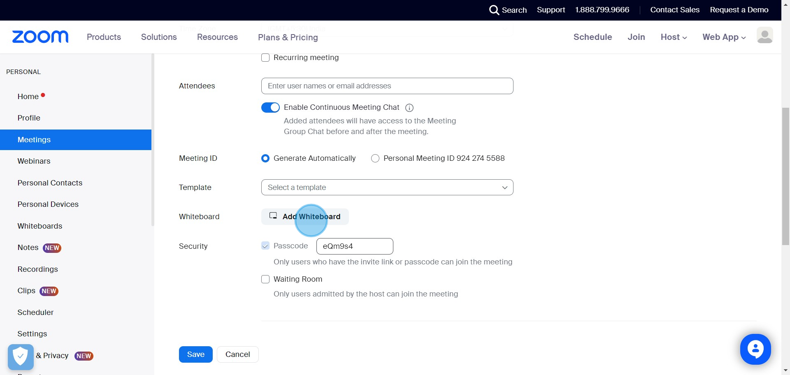Open Personal Devices page
The image size is (790, 375).
pyautogui.click(x=48, y=204)
